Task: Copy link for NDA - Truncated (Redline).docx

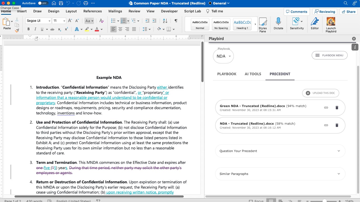Action: coord(326,125)
